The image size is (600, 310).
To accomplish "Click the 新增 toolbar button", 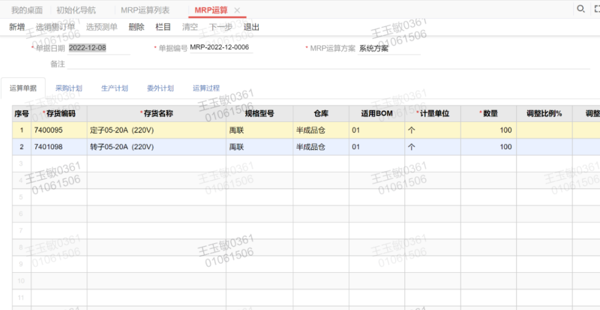I will 17,27.
